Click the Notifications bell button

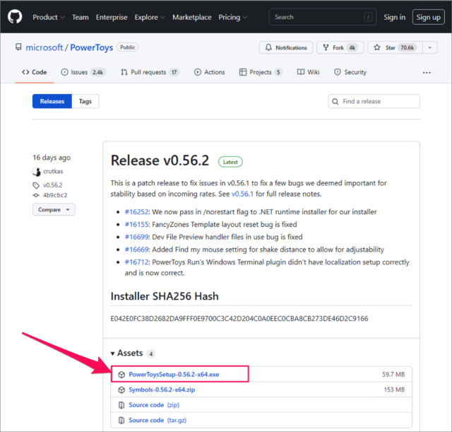[286, 47]
